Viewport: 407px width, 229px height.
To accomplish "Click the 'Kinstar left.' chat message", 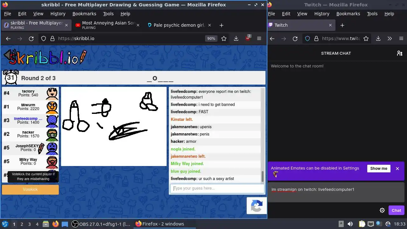I will (x=182, y=120).
